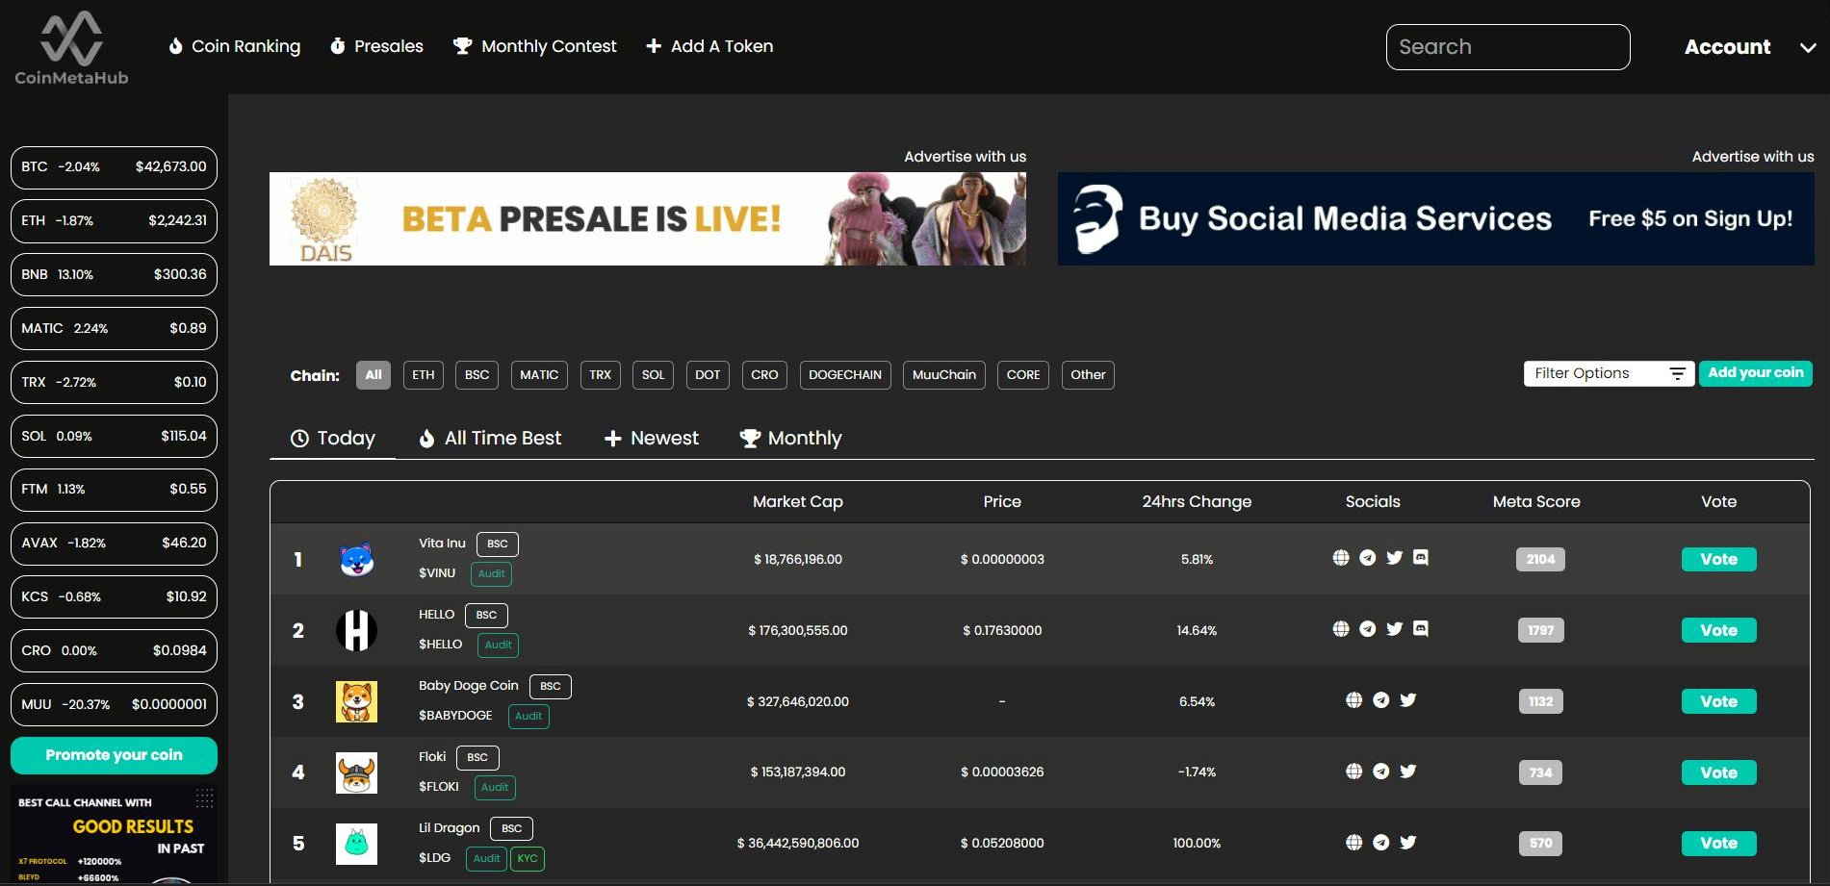Open Floki Twitter icon
Viewport: 1830px width, 886px height.
point(1407,771)
